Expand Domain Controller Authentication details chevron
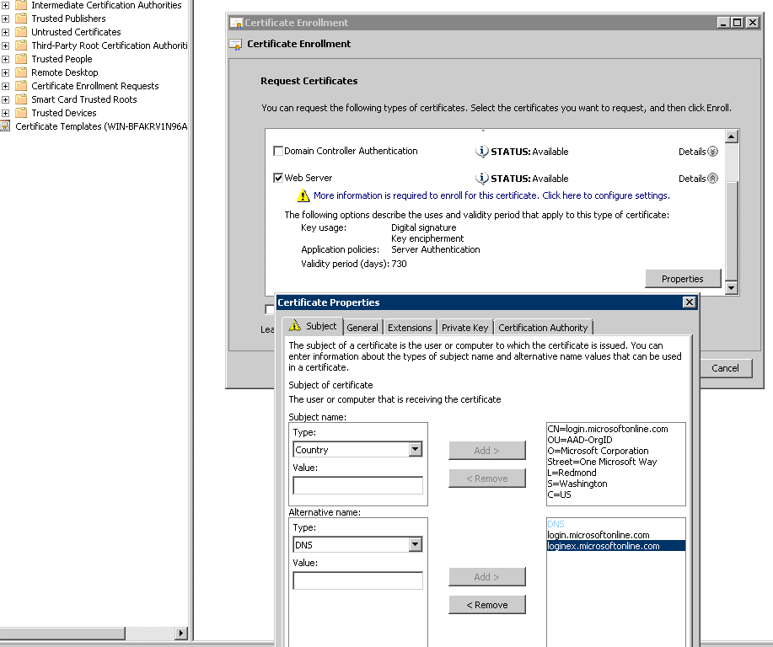Viewport: 773px width, 647px height. click(x=712, y=152)
